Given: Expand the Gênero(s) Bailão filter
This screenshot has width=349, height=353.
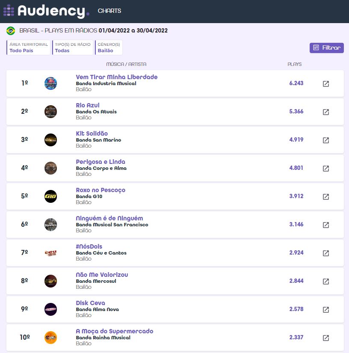Looking at the screenshot, I should click(109, 47).
